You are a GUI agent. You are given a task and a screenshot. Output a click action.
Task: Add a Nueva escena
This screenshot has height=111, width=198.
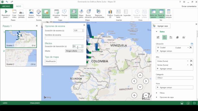(x=31, y=14)
